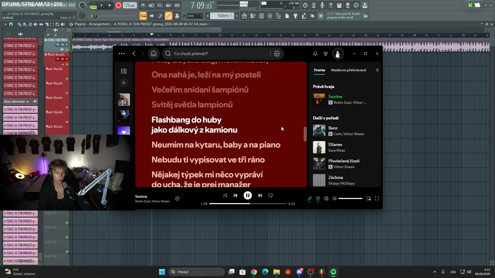Add Sezóna to liked songs plus icon

pyautogui.click(x=177, y=198)
